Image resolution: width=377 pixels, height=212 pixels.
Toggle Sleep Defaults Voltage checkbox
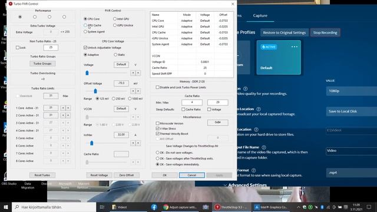[209, 110]
